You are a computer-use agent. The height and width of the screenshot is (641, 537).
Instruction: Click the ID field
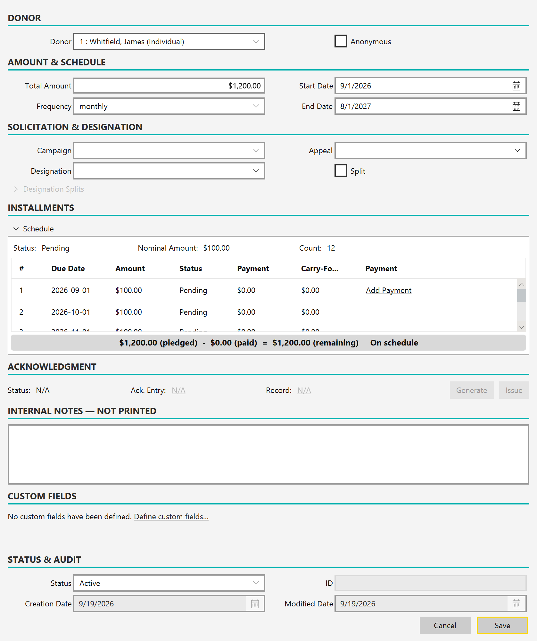point(430,583)
